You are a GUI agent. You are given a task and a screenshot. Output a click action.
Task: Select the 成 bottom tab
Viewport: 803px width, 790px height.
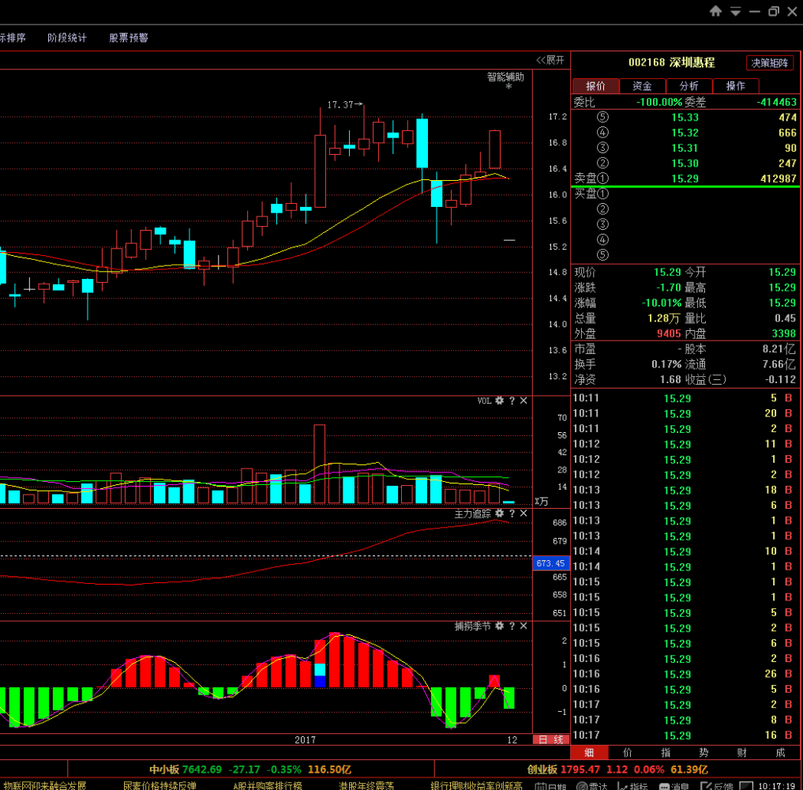tap(780, 752)
